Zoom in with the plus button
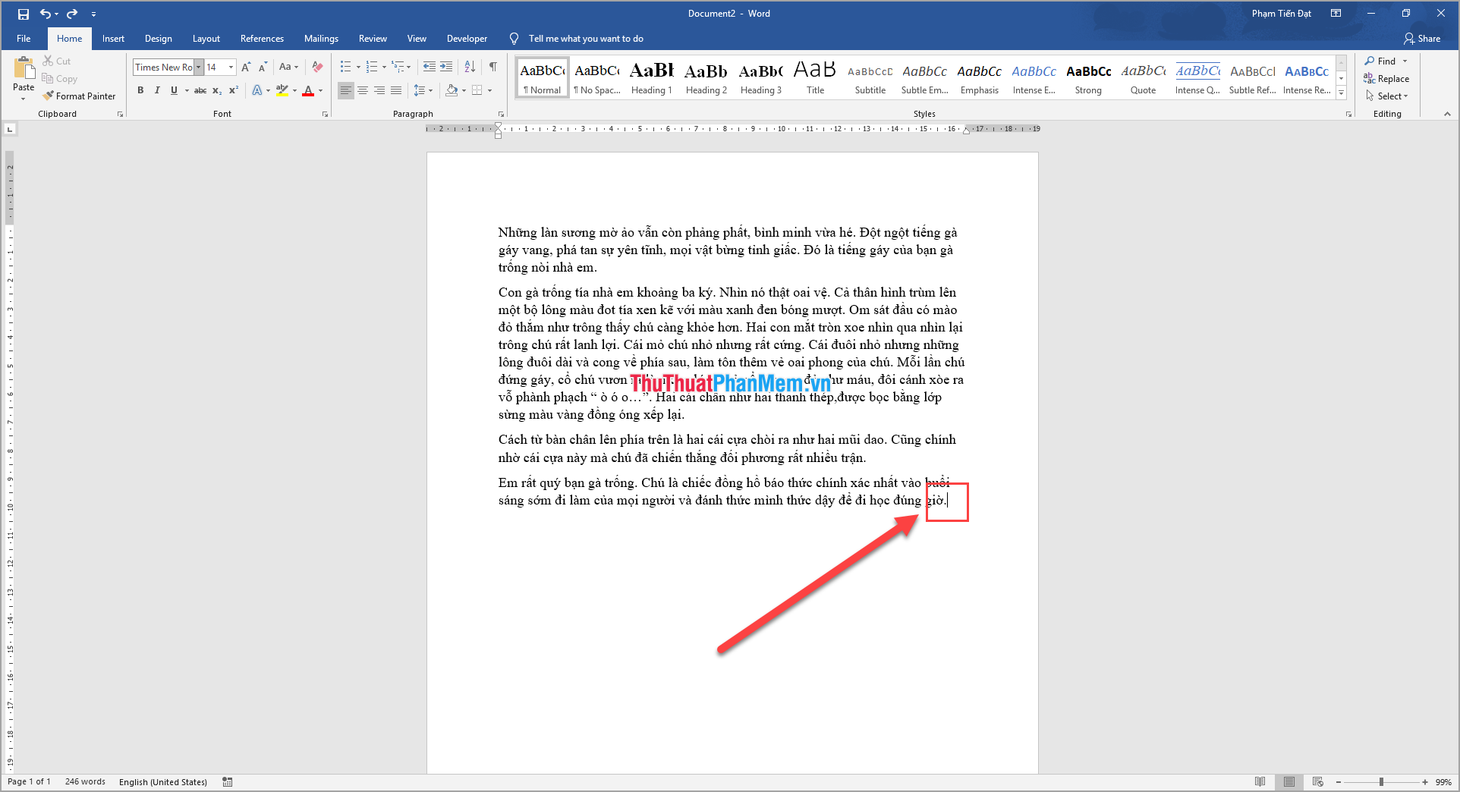 [x=1425, y=781]
